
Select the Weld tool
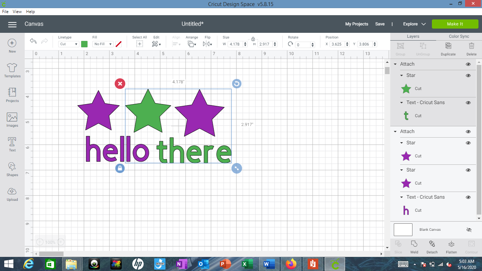click(x=414, y=247)
